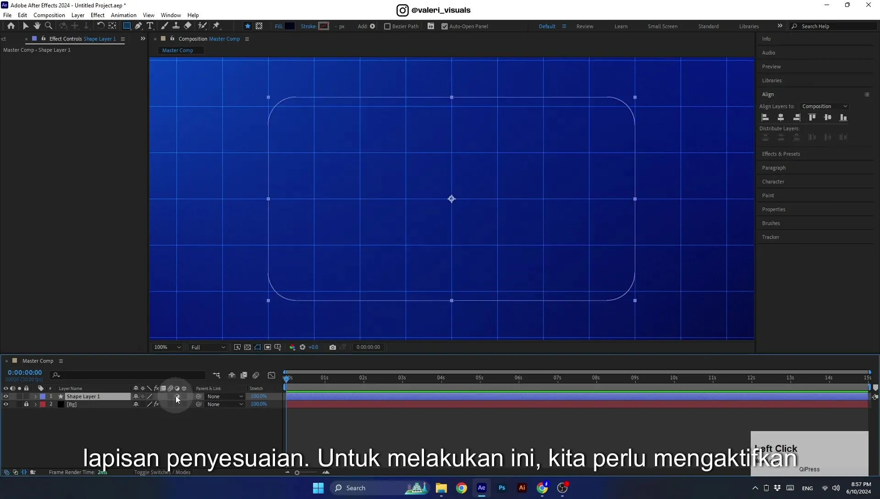The height and width of the screenshot is (499, 880).
Task: Enable the Bezier Path checkbox
Action: tap(387, 26)
